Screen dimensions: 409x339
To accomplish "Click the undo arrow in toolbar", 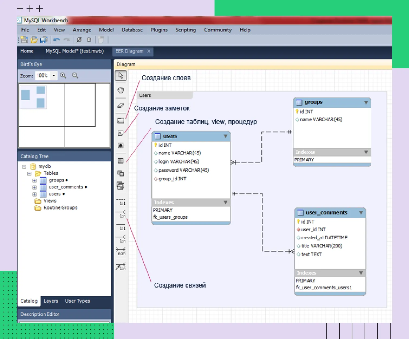I will pos(57,40).
